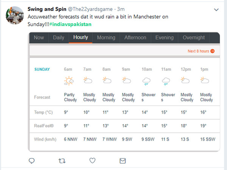Click the 10am showers weather icon

click(146, 81)
